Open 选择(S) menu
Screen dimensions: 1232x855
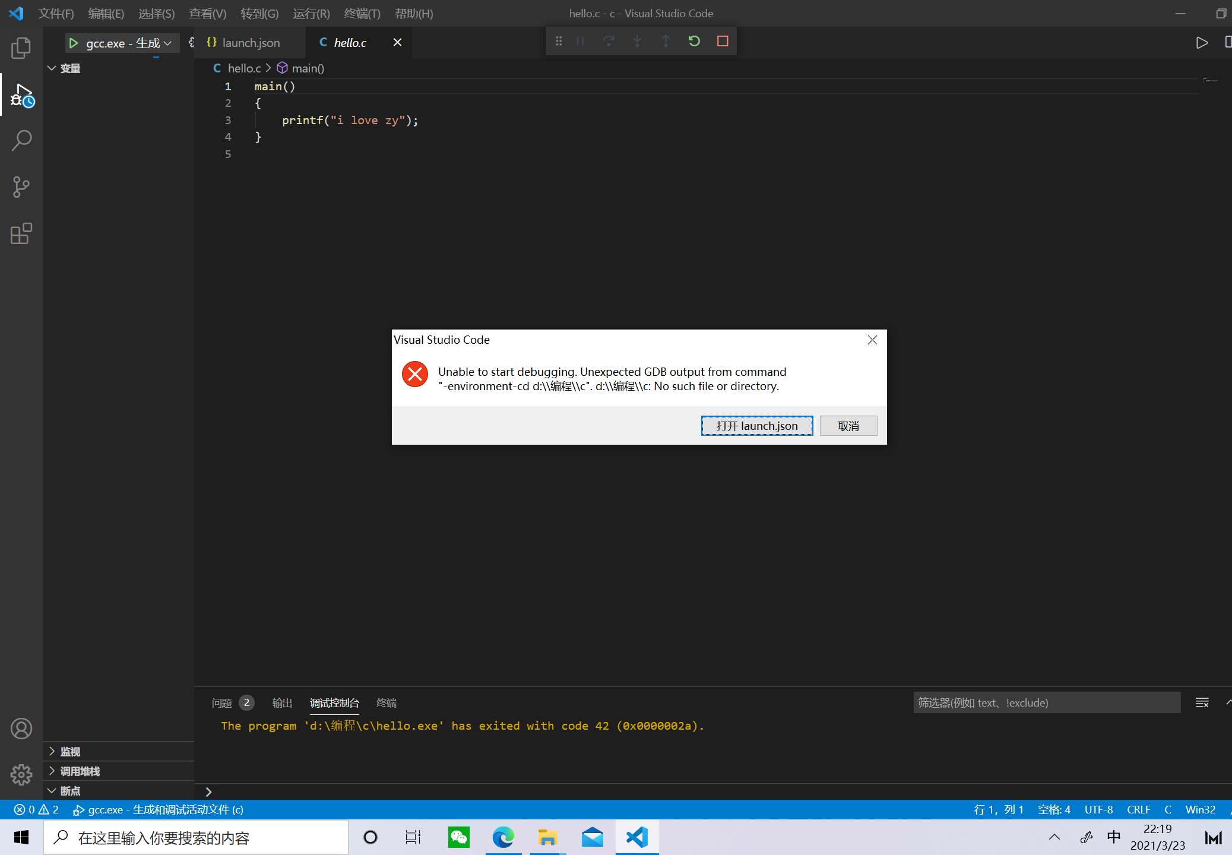coord(157,14)
